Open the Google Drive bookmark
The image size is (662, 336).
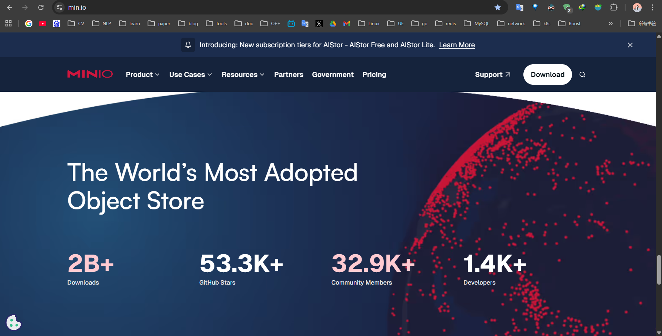point(333,23)
